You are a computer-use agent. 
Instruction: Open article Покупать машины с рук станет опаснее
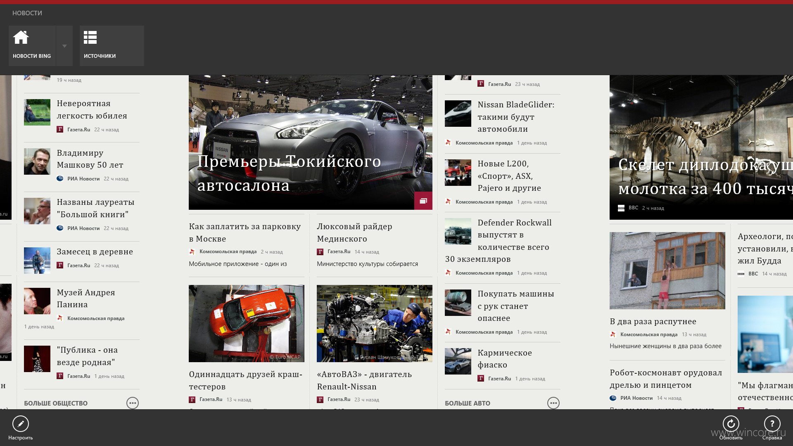tap(516, 306)
